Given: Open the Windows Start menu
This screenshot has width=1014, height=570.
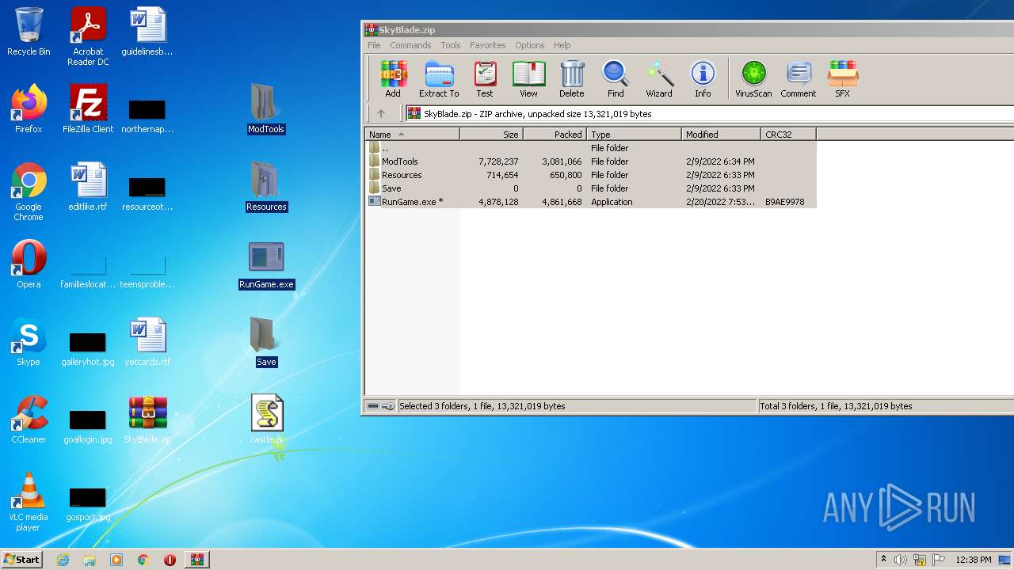Looking at the screenshot, I should pos(22,559).
